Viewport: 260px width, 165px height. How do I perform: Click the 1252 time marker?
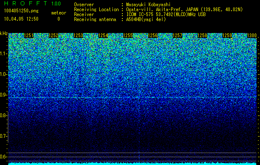click(54, 35)
